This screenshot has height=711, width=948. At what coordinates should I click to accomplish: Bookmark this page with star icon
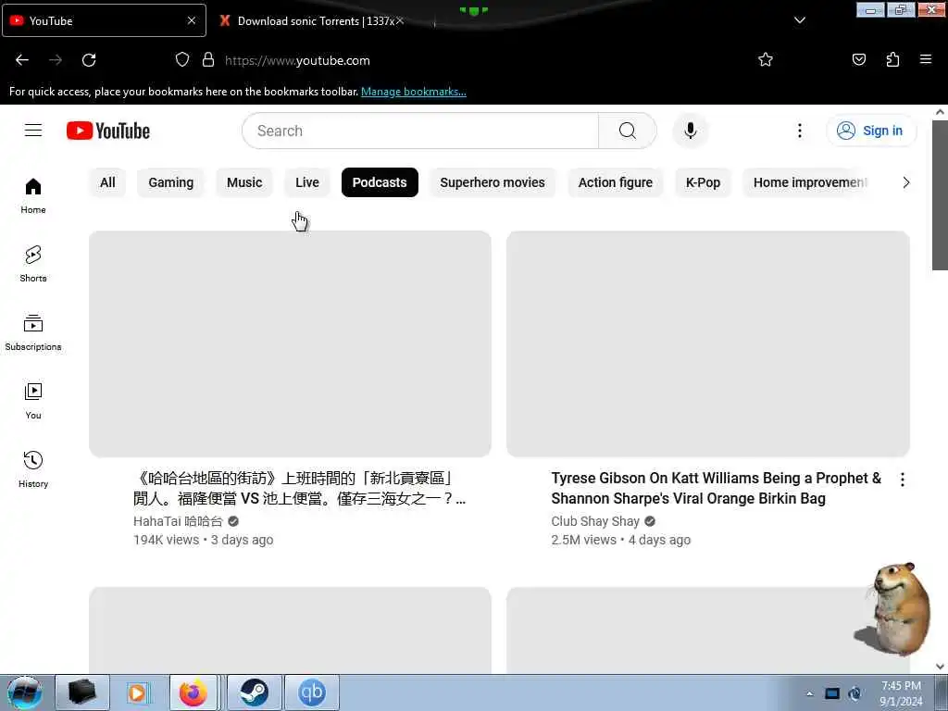(x=766, y=60)
